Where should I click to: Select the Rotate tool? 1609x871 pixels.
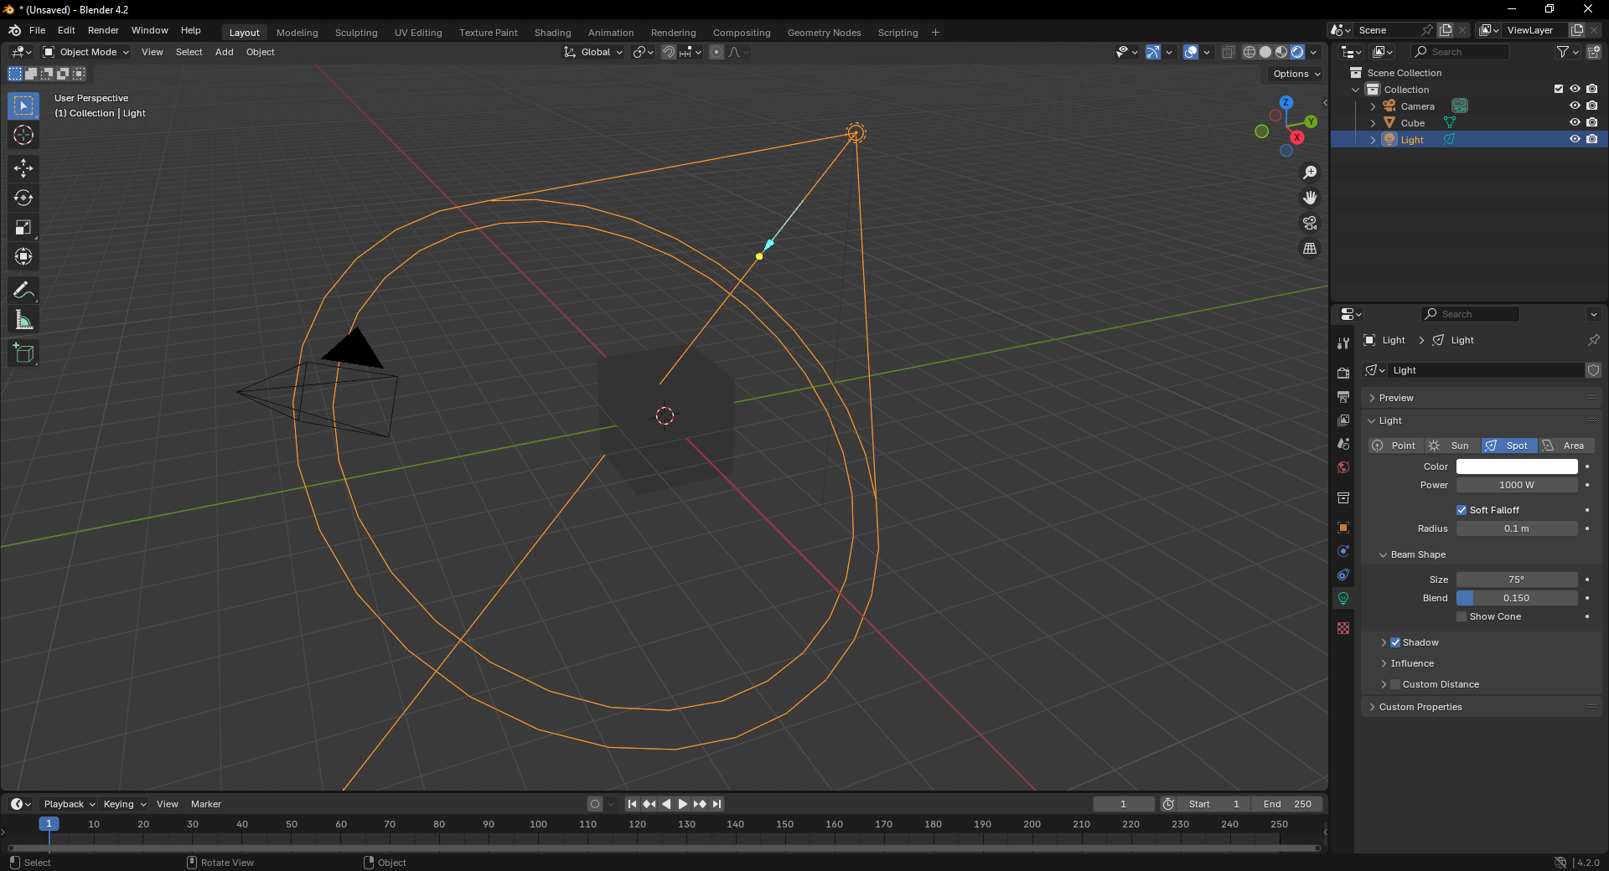23,198
